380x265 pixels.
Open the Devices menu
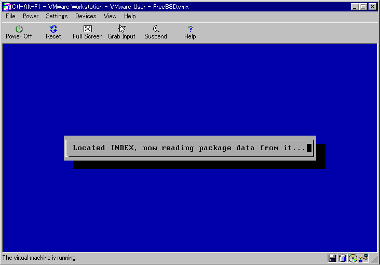click(86, 16)
